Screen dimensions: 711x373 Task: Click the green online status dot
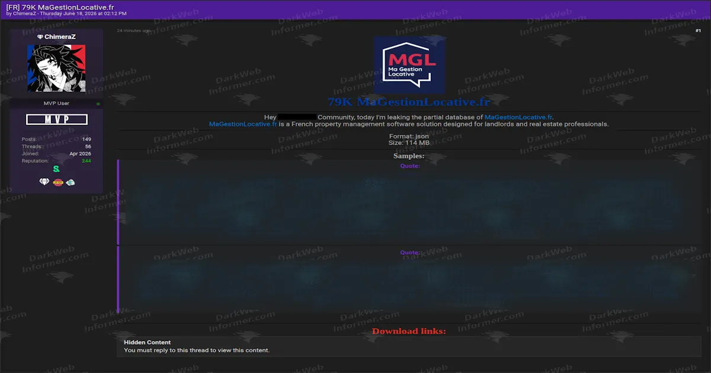pyautogui.click(x=98, y=104)
